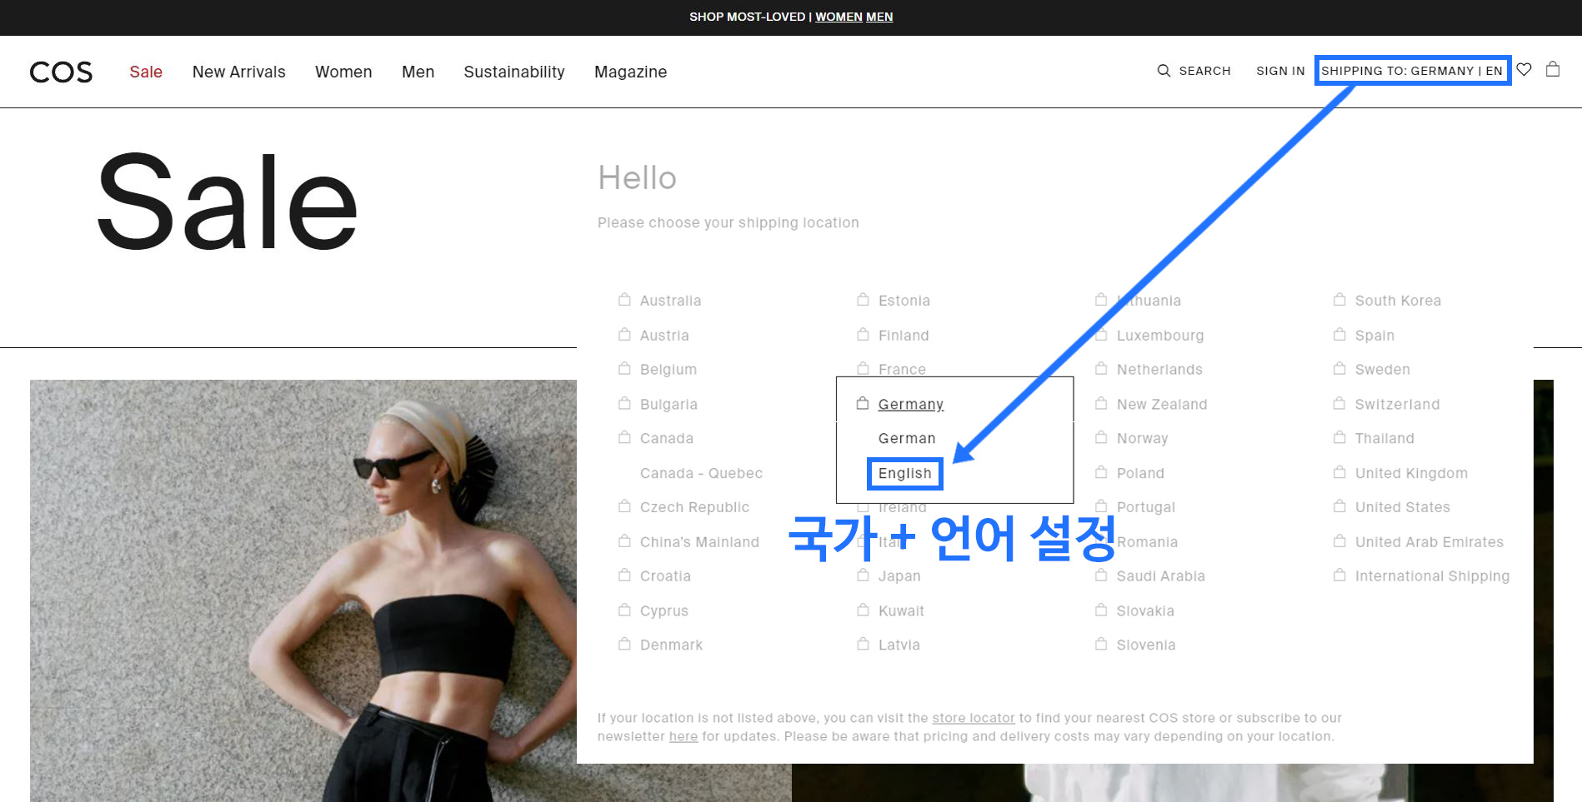The image size is (1582, 802).
Task: Open the store locator link
Action: 973,718
